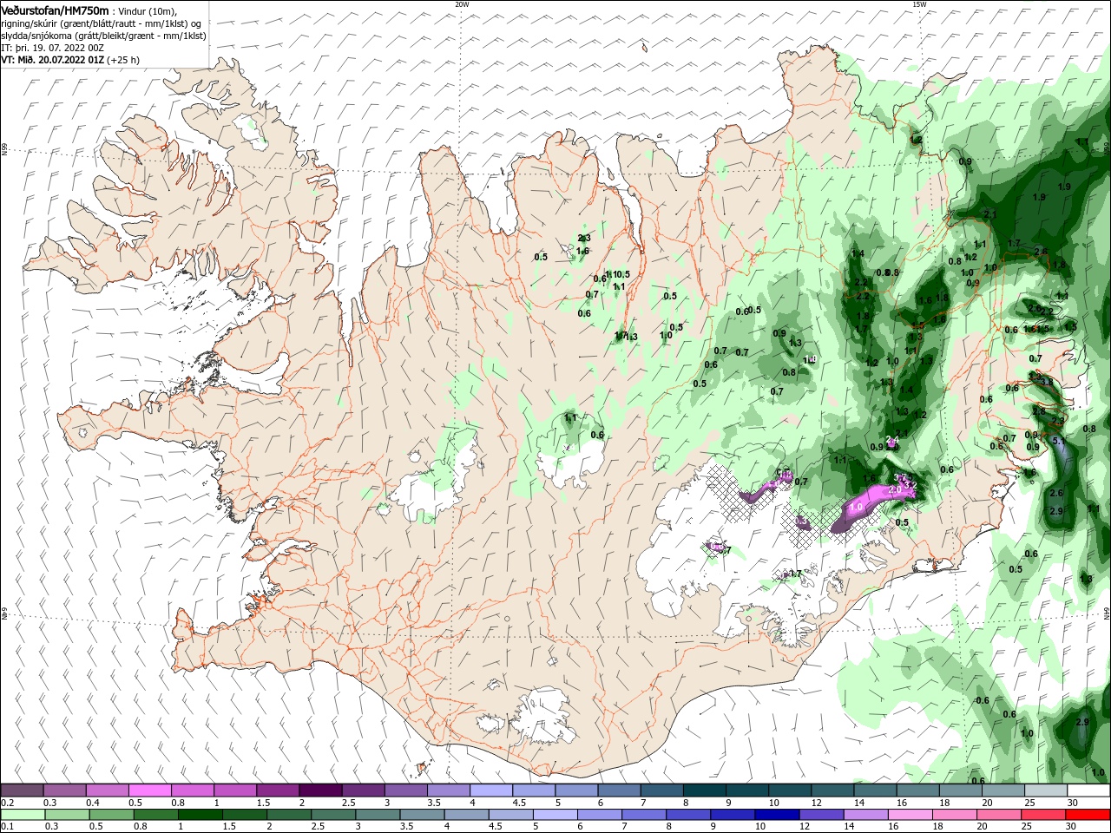Click the 0.1 label on the rain scale

[7, 827]
